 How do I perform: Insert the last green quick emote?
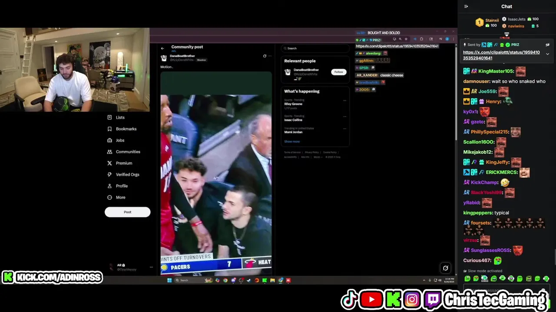click(x=546, y=279)
